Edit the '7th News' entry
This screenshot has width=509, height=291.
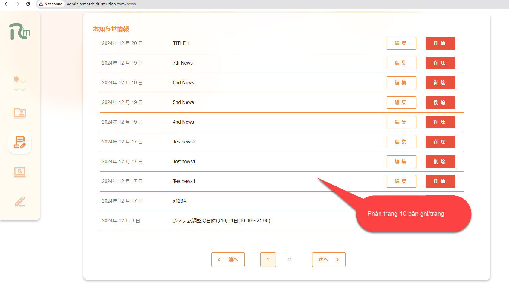coord(401,63)
